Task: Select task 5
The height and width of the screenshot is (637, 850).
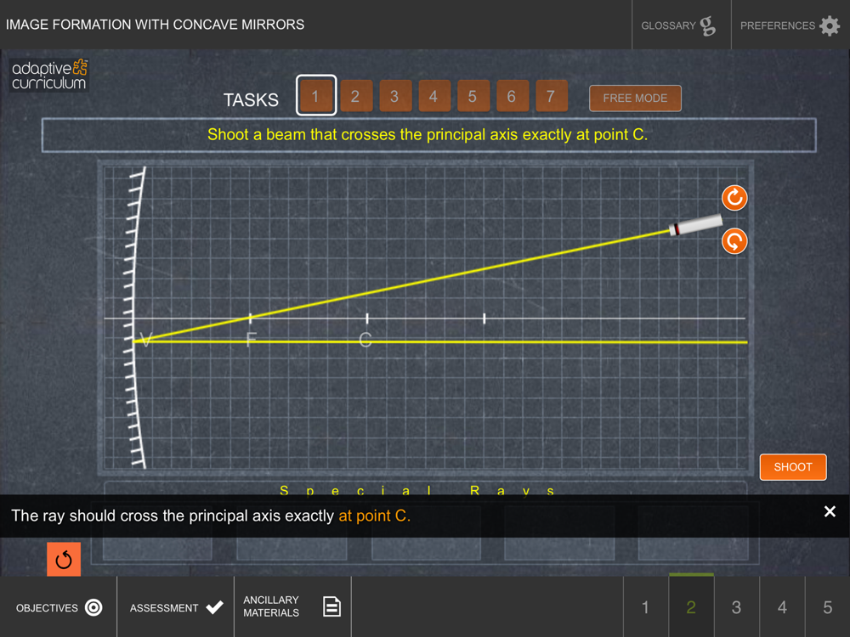Action: click(473, 97)
